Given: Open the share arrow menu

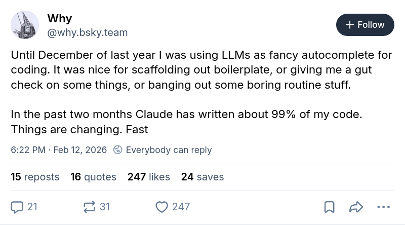Looking at the screenshot, I should [356, 207].
